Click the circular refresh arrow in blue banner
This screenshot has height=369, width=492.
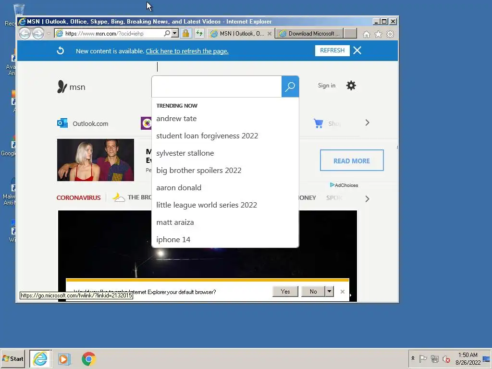tap(60, 50)
